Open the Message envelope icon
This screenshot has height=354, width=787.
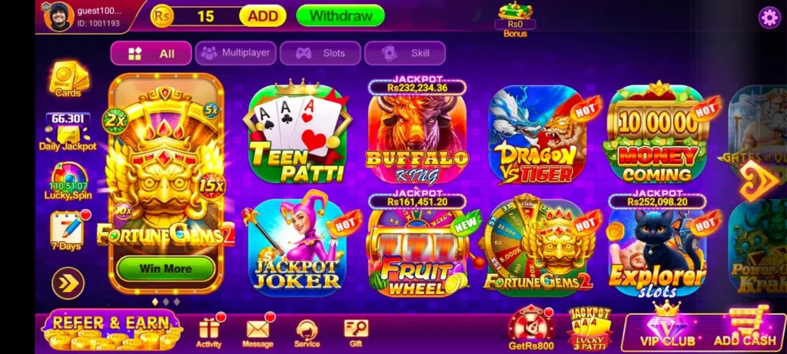258,331
